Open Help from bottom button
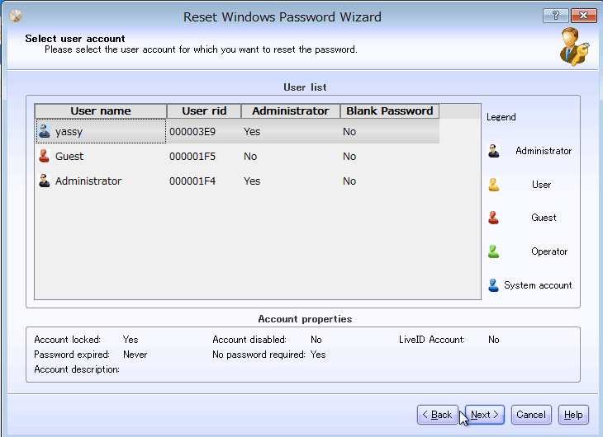Screen dimensions: 603x437 tap(573, 415)
